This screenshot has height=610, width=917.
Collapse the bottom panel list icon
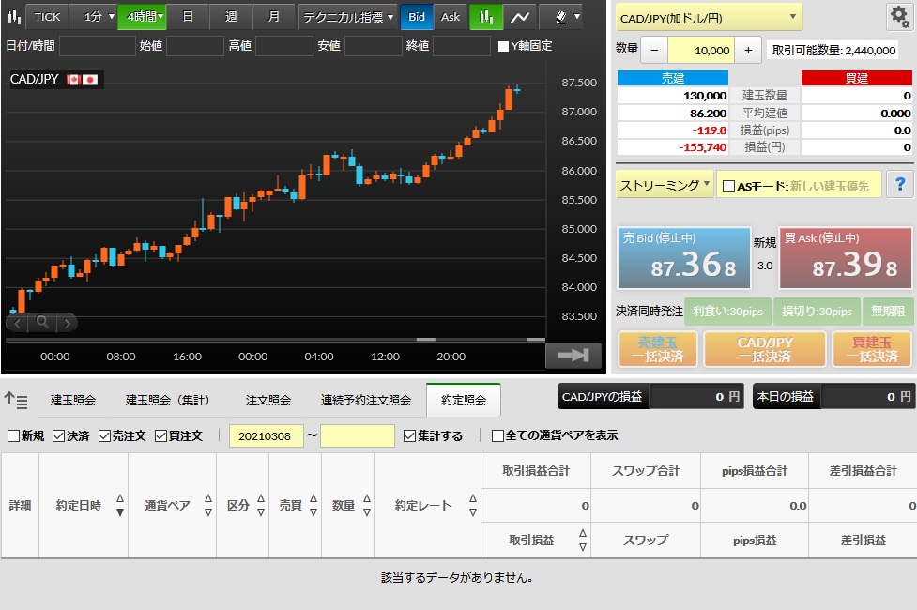[16, 400]
